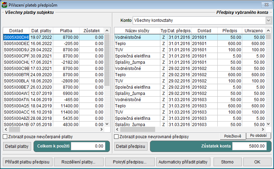Click Pokrytí předpisu button
Screen dimensions: 274x169
[x=130, y=162]
